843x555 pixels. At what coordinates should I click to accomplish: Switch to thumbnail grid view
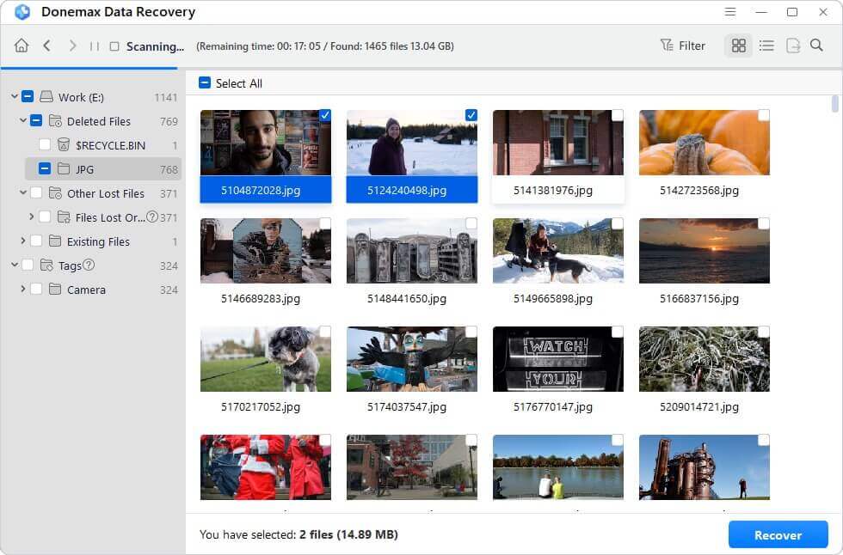738,46
